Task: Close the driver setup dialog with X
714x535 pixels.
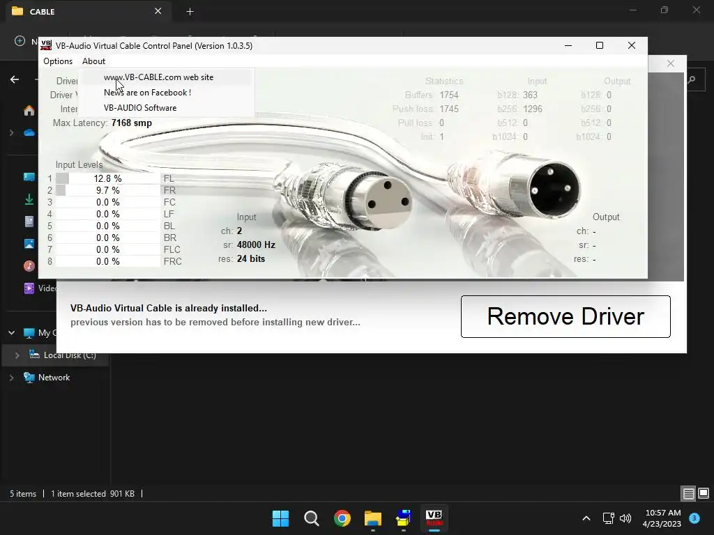Action: 671,63
